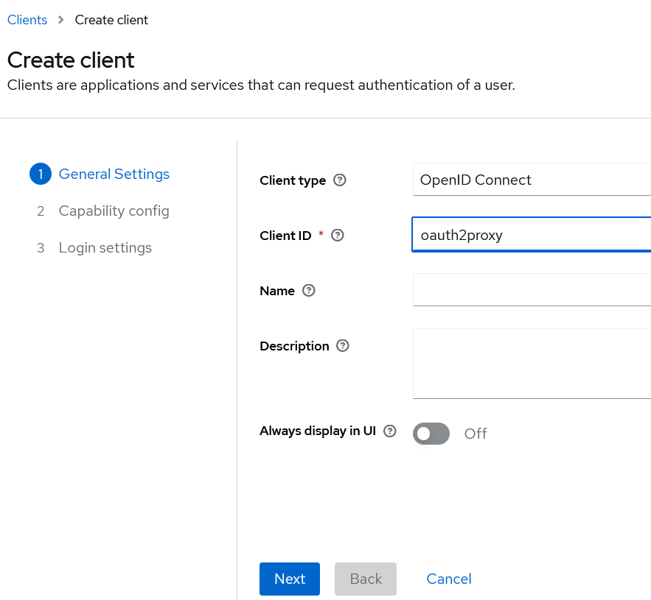This screenshot has height=600, width=651.
Task: Click the step 1 number circle
Action: coord(41,174)
